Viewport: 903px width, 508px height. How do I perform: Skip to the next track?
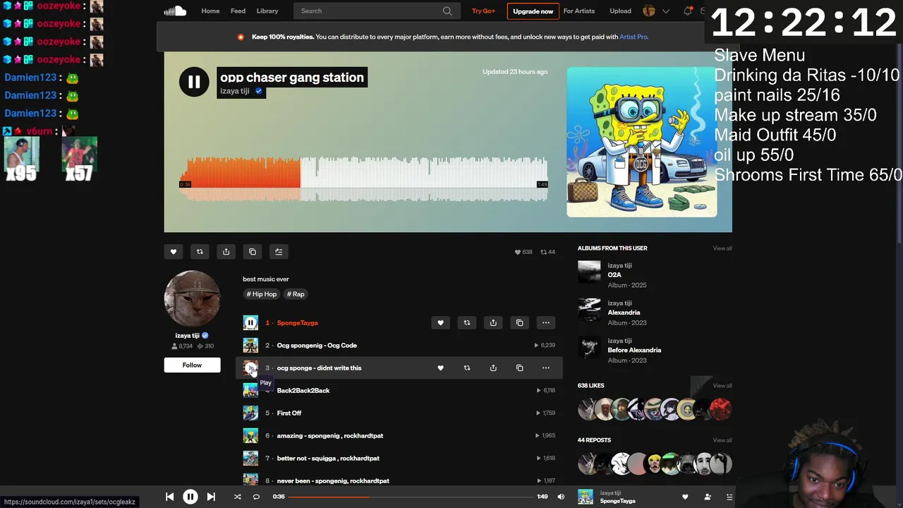210,497
